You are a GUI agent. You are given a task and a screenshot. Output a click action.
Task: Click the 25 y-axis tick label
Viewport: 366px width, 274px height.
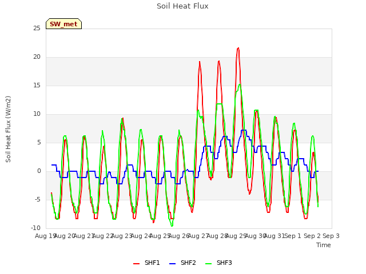pos(37,29)
